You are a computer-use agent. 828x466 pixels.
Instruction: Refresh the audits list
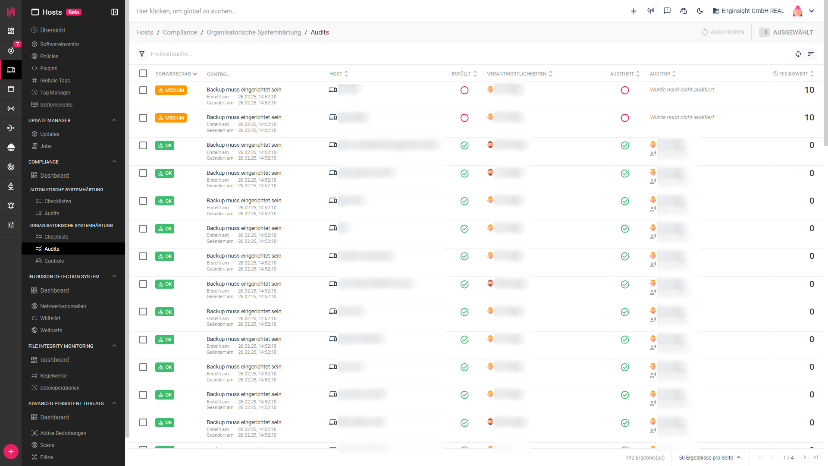click(798, 54)
